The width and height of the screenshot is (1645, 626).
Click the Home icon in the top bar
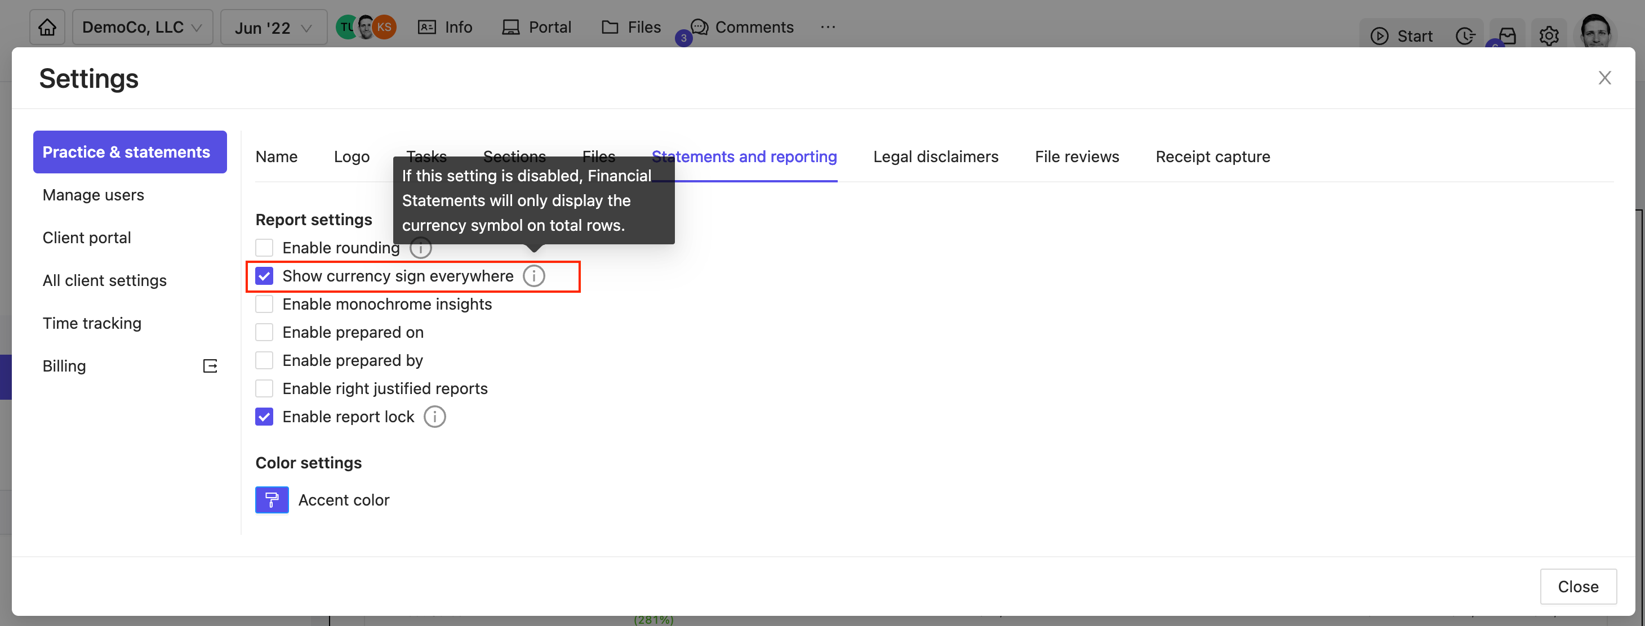coord(47,27)
